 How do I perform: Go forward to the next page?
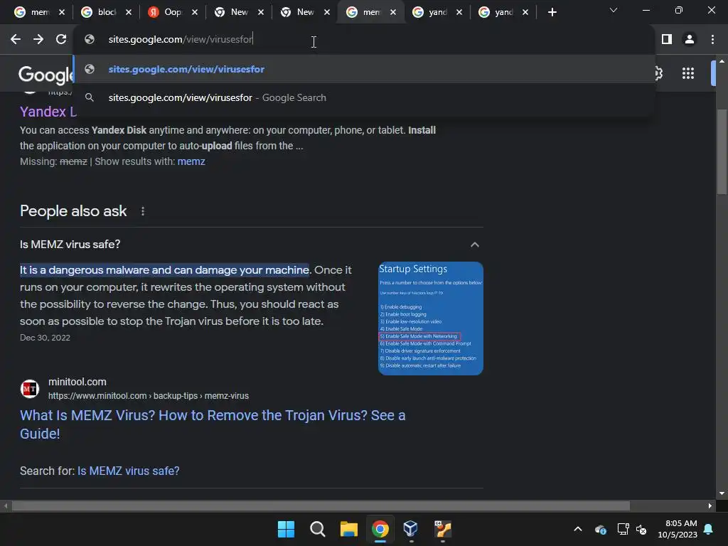pyautogui.click(x=38, y=40)
